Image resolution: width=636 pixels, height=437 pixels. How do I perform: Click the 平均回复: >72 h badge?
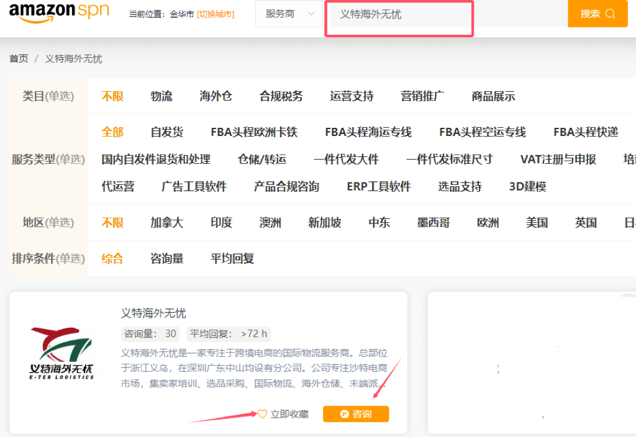[x=229, y=333]
